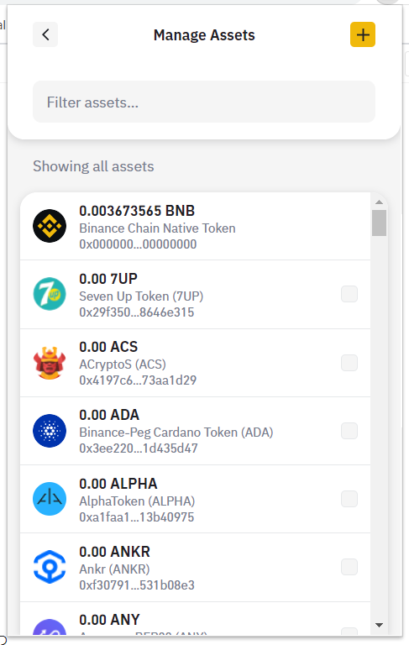Select the ANKR asset checkbox
The height and width of the screenshot is (645, 409).
(349, 567)
